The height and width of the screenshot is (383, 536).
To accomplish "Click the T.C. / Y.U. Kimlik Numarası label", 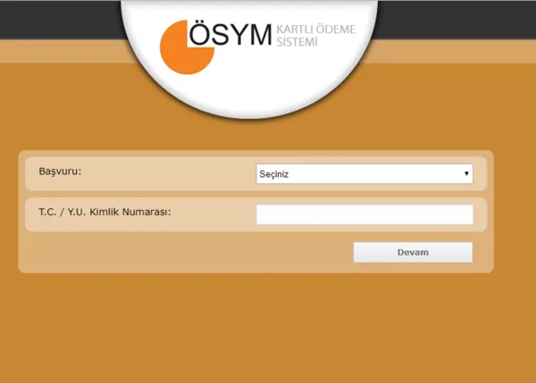I will [x=104, y=212].
